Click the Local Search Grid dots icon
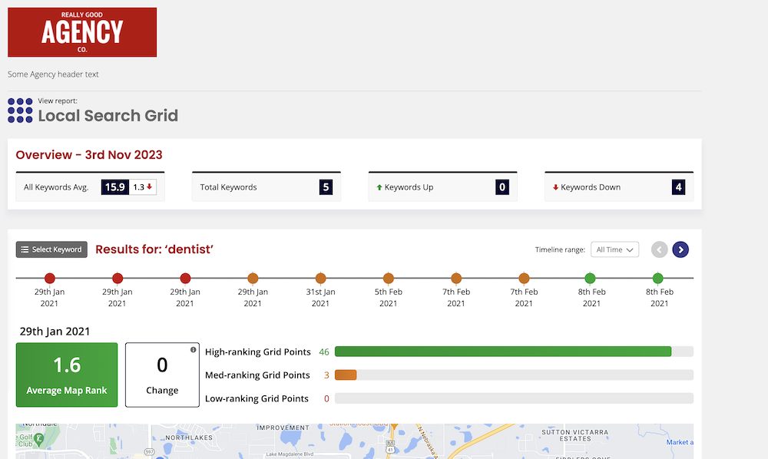The width and height of the screenshot is (768, 459). [20, 111]
